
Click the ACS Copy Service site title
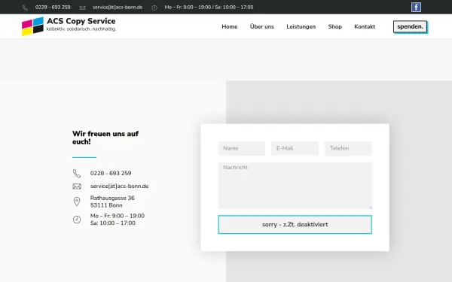pos(81,21)
